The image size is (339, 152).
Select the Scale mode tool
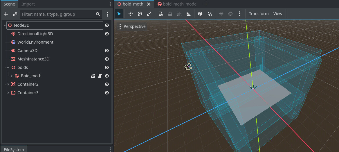pos(149,14)
